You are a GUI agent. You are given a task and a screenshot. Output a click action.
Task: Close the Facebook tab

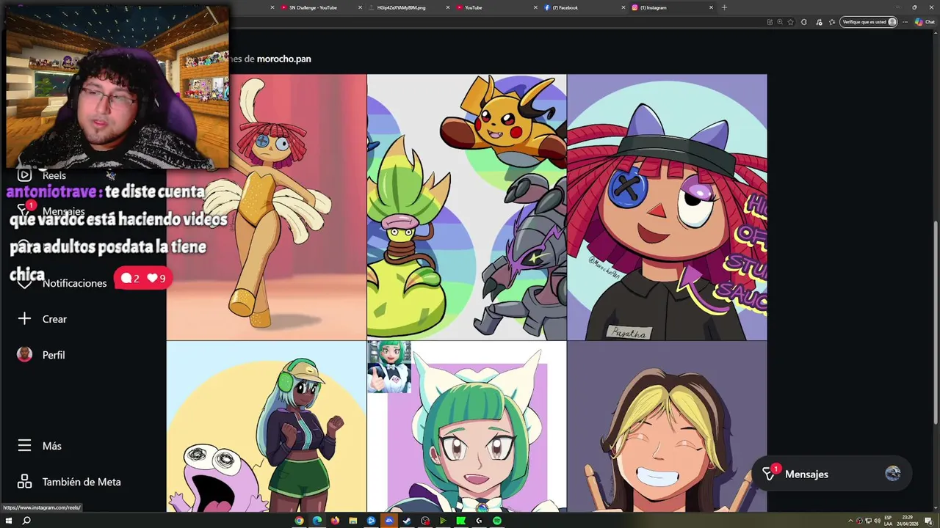624,7
